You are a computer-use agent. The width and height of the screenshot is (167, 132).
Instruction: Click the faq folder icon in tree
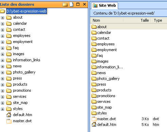pos(9,48)
